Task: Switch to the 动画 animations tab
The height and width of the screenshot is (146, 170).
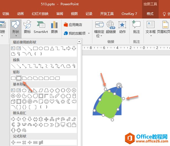Action: click(20, 14)
